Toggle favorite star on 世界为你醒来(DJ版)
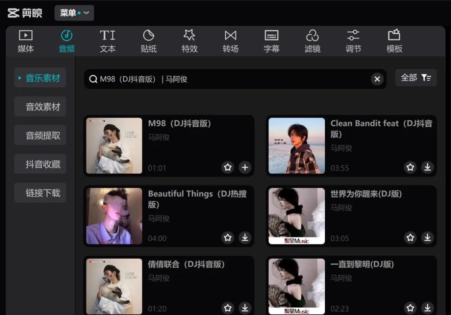Screen dimensions: 451x315 pos(410,237)
